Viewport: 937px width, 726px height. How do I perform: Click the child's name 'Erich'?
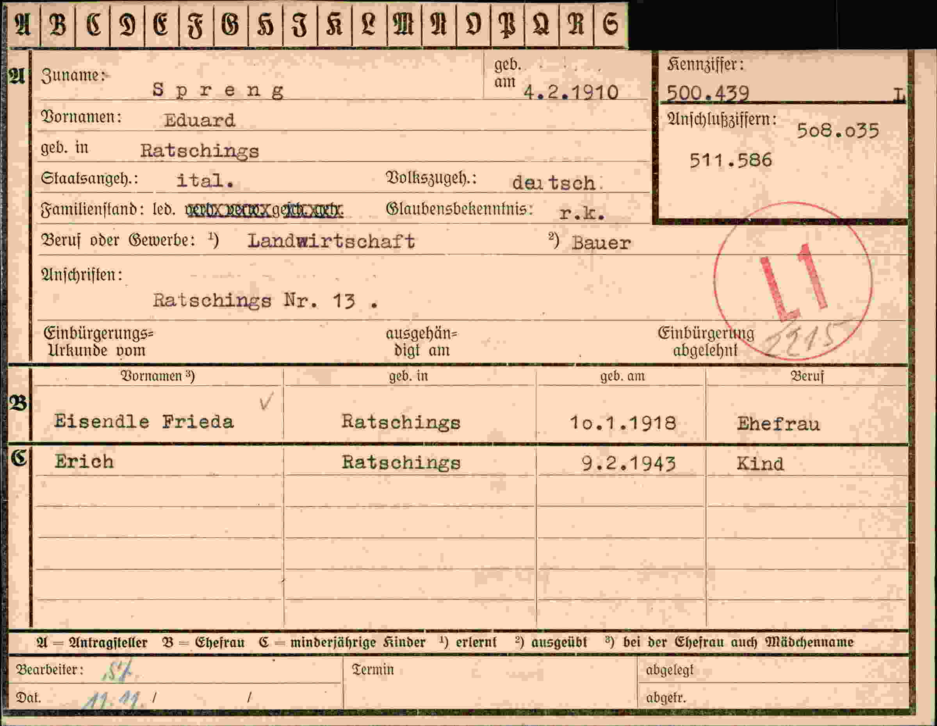pyautogui.click(x=84, y=462)
